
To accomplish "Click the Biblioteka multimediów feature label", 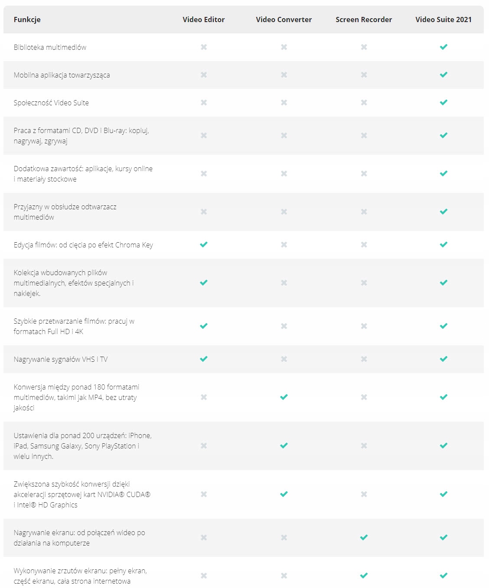I will (50, 47).
